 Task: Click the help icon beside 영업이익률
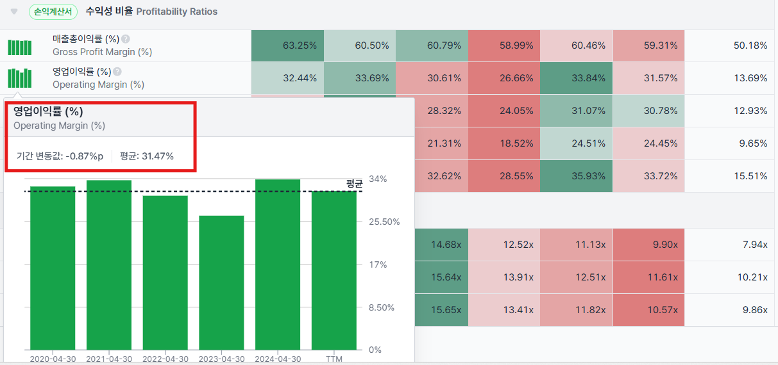[117, 72]
